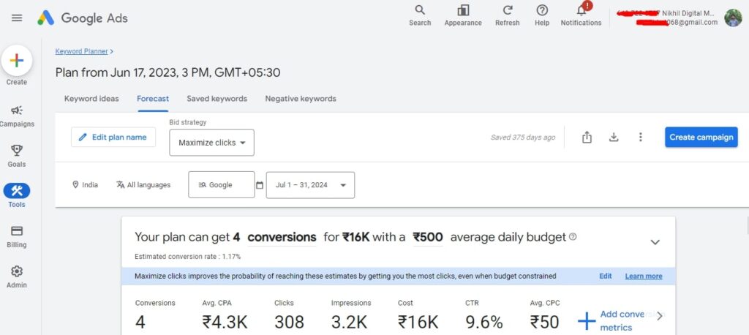Open the Saved keywords tab
The image size is (749, 335).
pyautogui.click(x=217, y=99)
